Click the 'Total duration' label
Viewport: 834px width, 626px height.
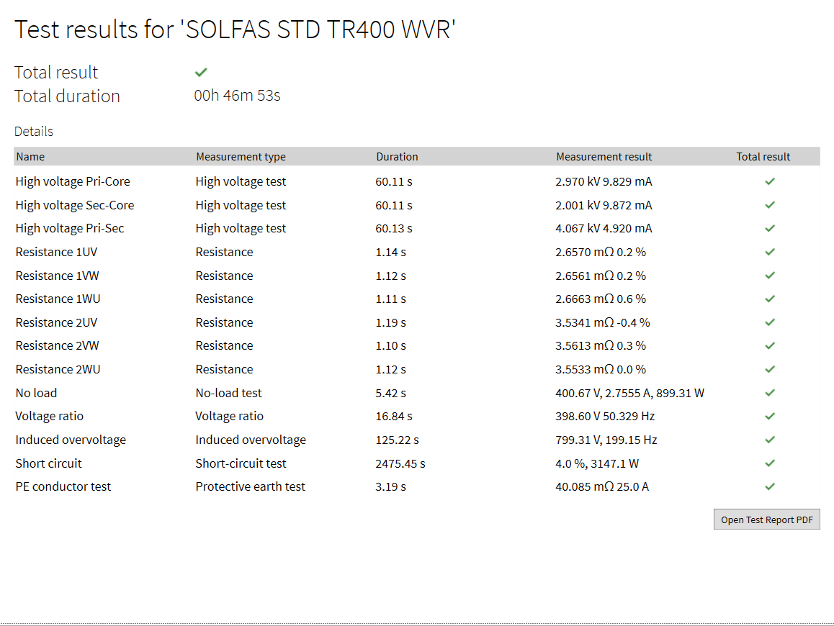(x=67, y=96)
